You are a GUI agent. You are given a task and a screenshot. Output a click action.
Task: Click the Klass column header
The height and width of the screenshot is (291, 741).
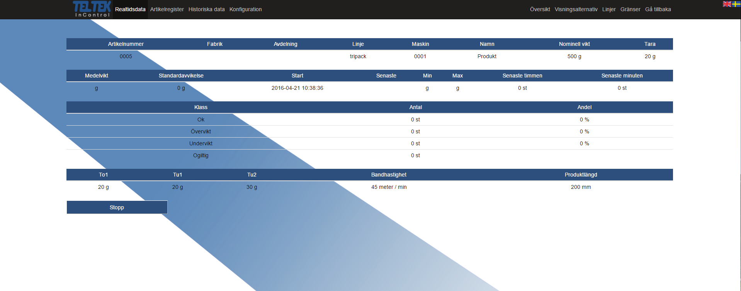click(201, 107)
